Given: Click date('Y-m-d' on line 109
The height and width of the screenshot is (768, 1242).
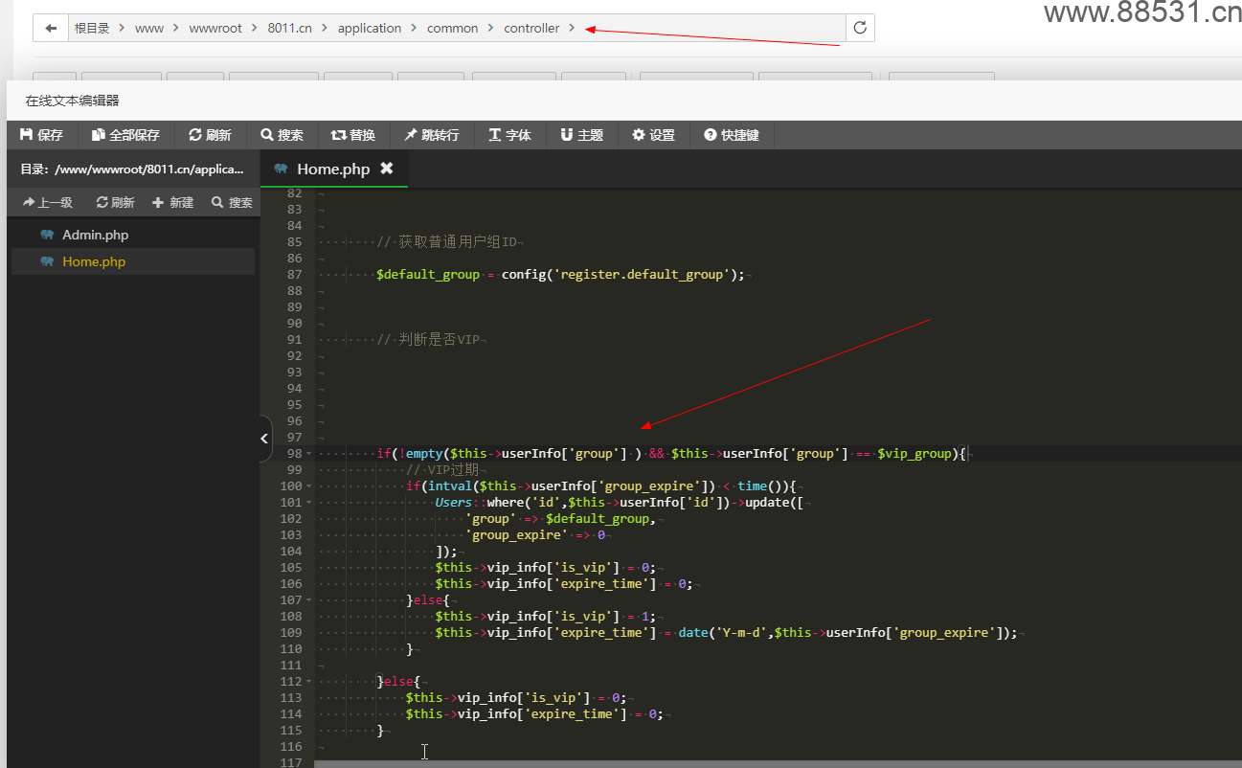Looking at the screenshot, I should point(723,633).
